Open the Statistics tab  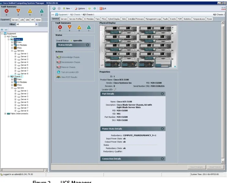pos(187,19)
